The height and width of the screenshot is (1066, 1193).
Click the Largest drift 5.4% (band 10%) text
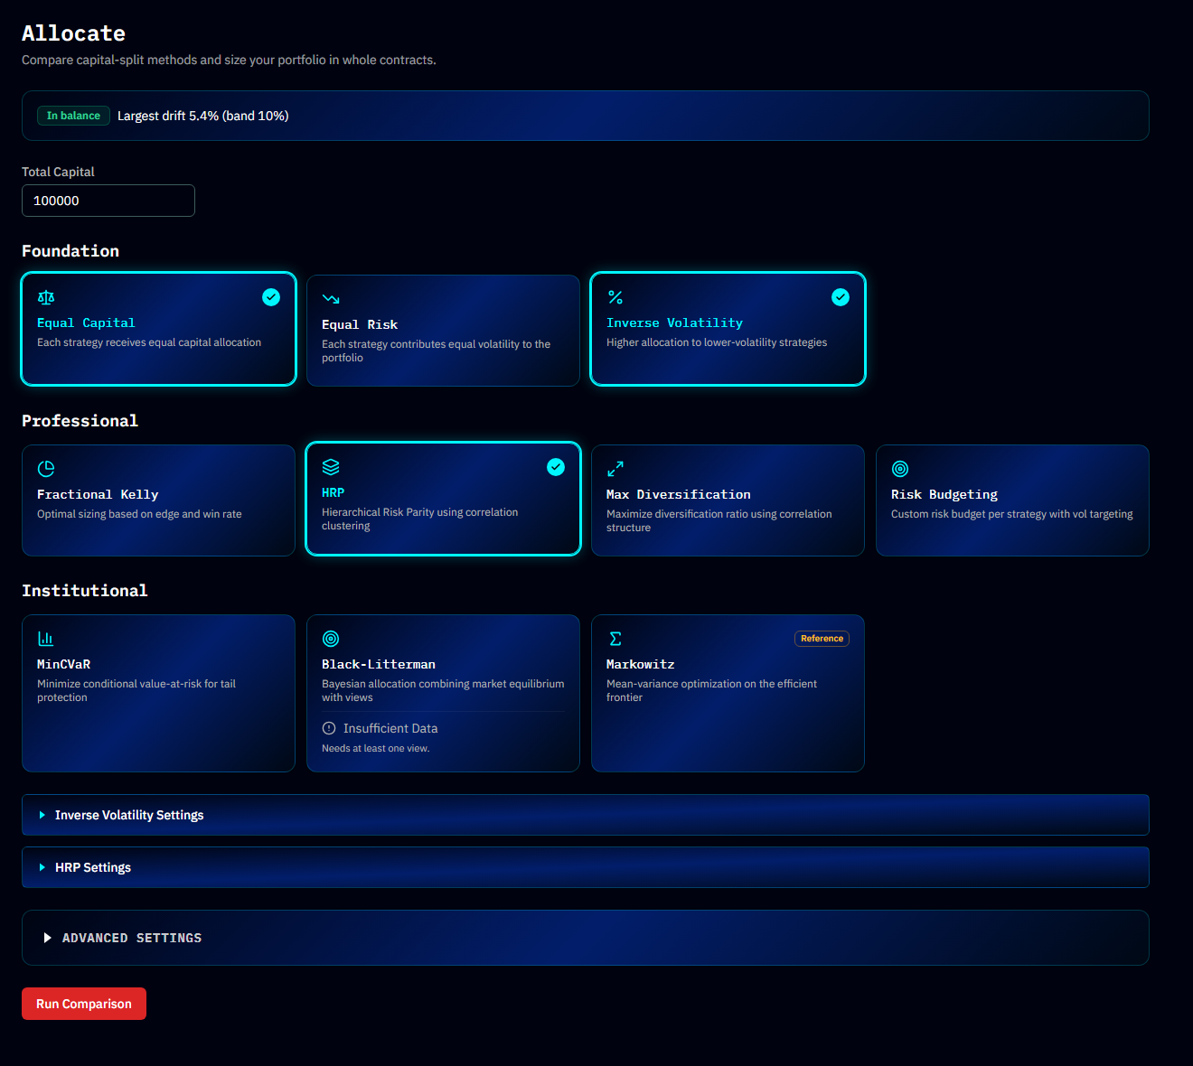pos(203,116)
